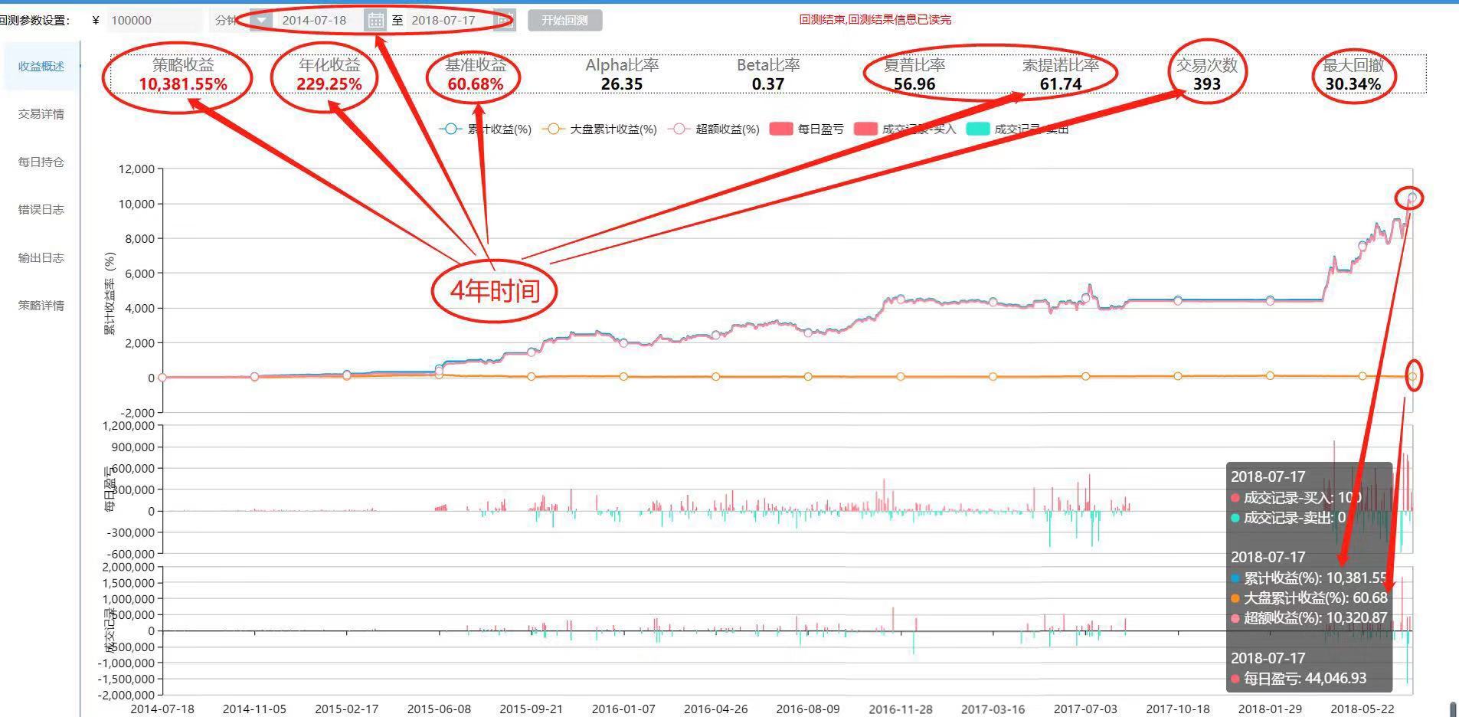Open the 2014-07-18 start date field

[x=316, y=21]
